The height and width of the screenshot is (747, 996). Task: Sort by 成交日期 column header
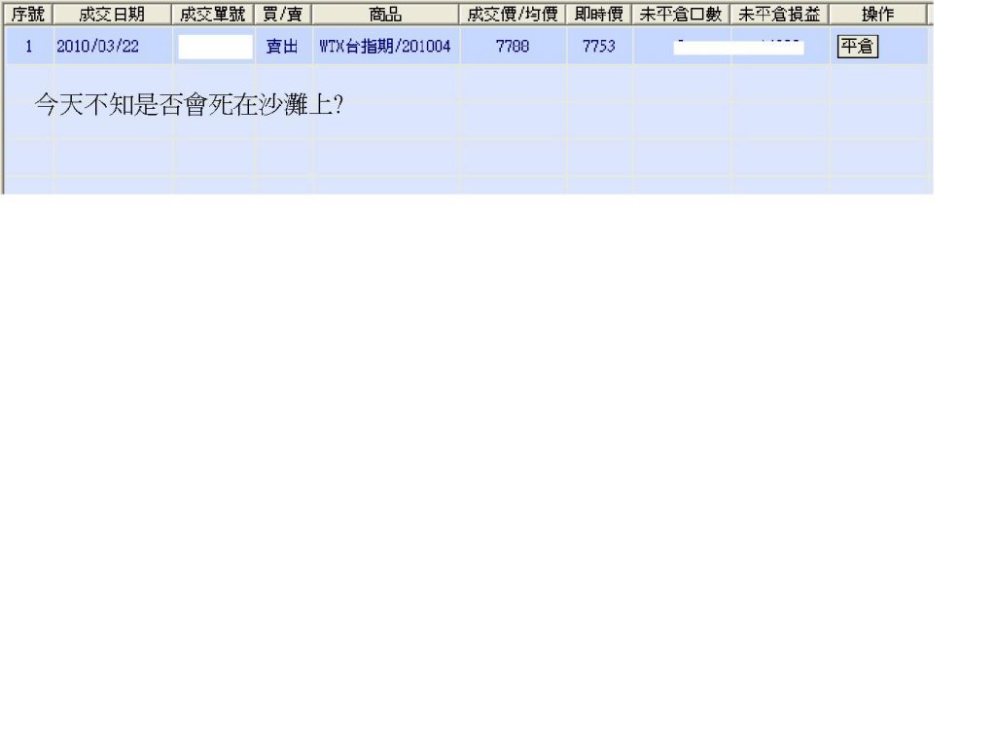(112, 14)
